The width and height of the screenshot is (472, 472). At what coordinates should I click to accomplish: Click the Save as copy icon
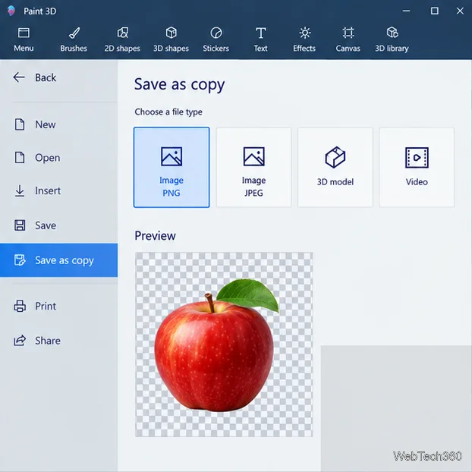[20, 260]
